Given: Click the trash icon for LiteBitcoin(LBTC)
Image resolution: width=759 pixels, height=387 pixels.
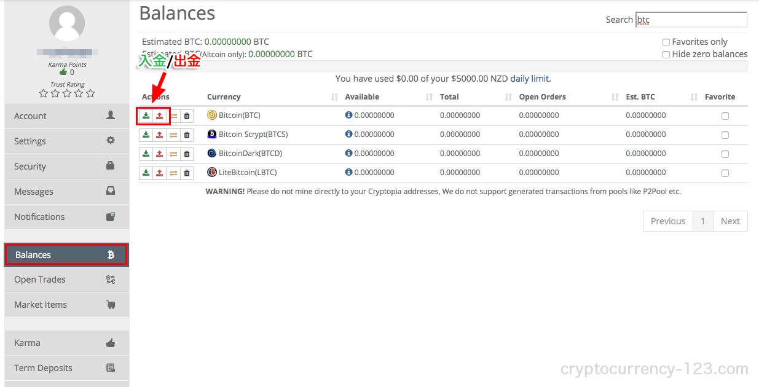Looking at the screenshot, I should pos(187,173).
